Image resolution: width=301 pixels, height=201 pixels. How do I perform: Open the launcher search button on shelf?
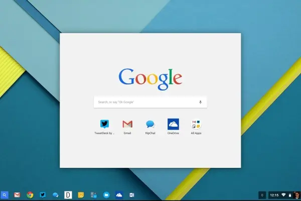[5, 195]
